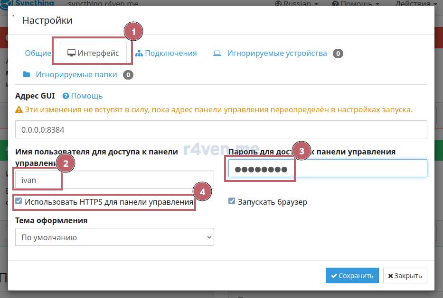Click the X icon on Закрыть
This screenshot has height=298, width=443.
[390, 276]
